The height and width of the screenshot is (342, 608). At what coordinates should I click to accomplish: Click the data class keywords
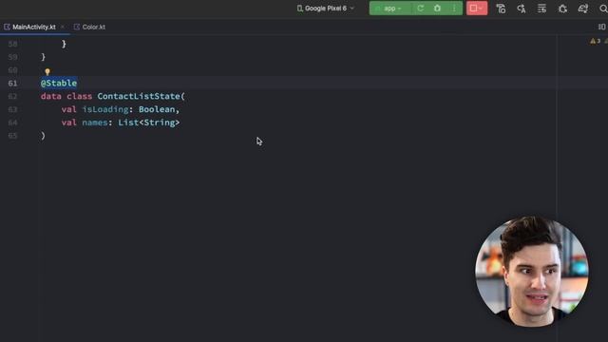[66, 96]
